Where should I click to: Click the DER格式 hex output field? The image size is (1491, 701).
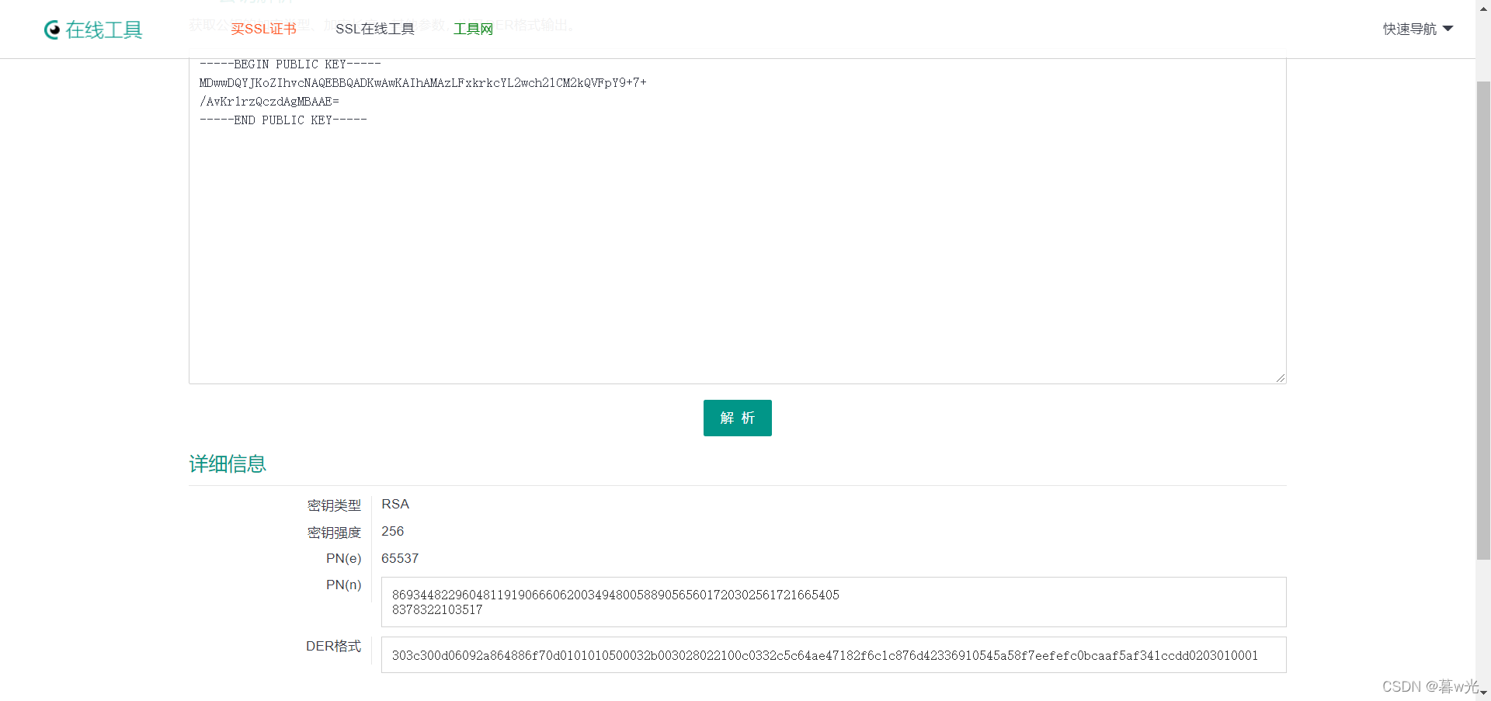click(x=833, y=655)
